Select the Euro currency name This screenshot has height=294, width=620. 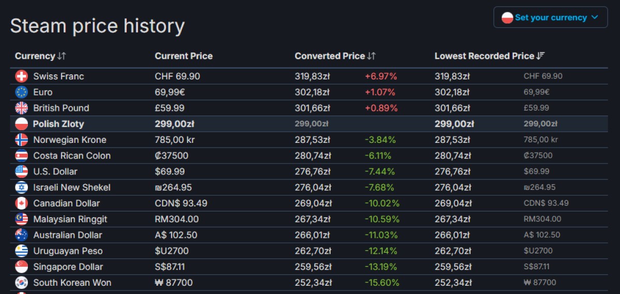tap(43, 92)
